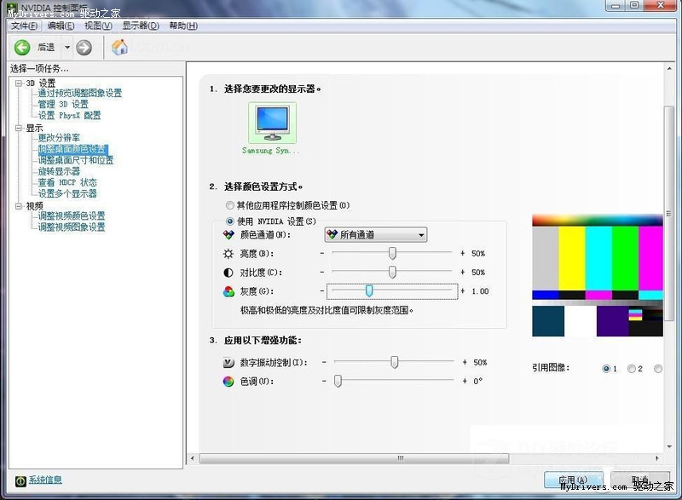Click the 数字振动控制 vibrance slider thumb
682x500 pixels.
[x=394, y=362]
